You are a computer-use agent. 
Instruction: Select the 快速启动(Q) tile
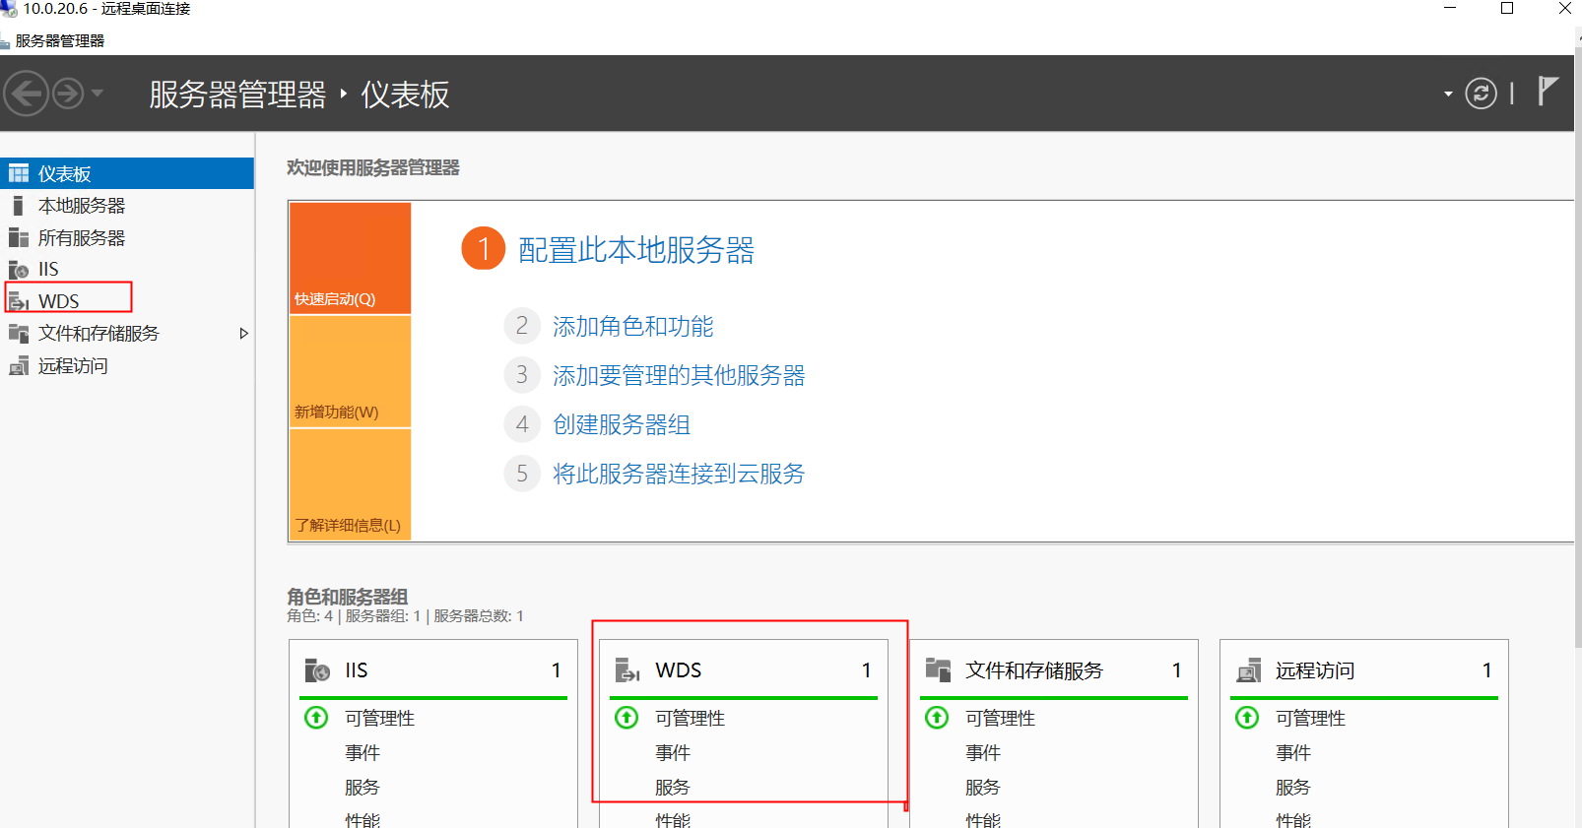click(350, 258)
